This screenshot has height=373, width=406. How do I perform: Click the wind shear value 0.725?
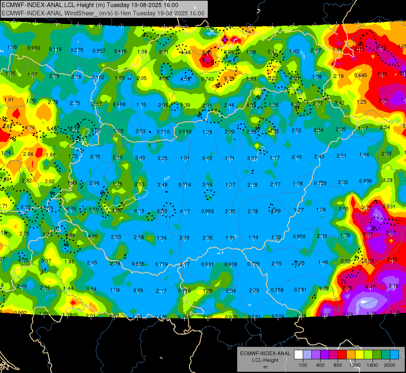click(x=253, y=264)
